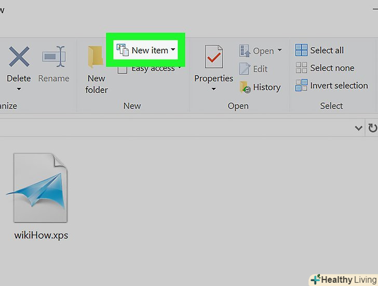
Task: Expand the Open dropdown arrow
Action: coord(279,50)
